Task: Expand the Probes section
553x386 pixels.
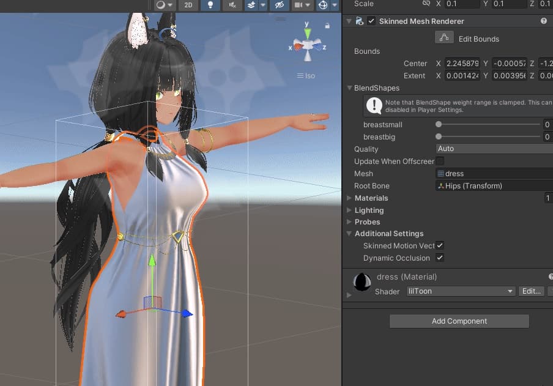Action: (x=349, y=222)
